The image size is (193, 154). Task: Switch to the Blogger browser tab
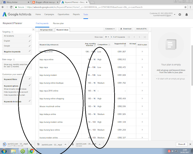pos(46,2)
